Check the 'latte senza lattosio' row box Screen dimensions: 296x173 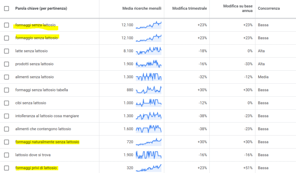pos(7,51)
